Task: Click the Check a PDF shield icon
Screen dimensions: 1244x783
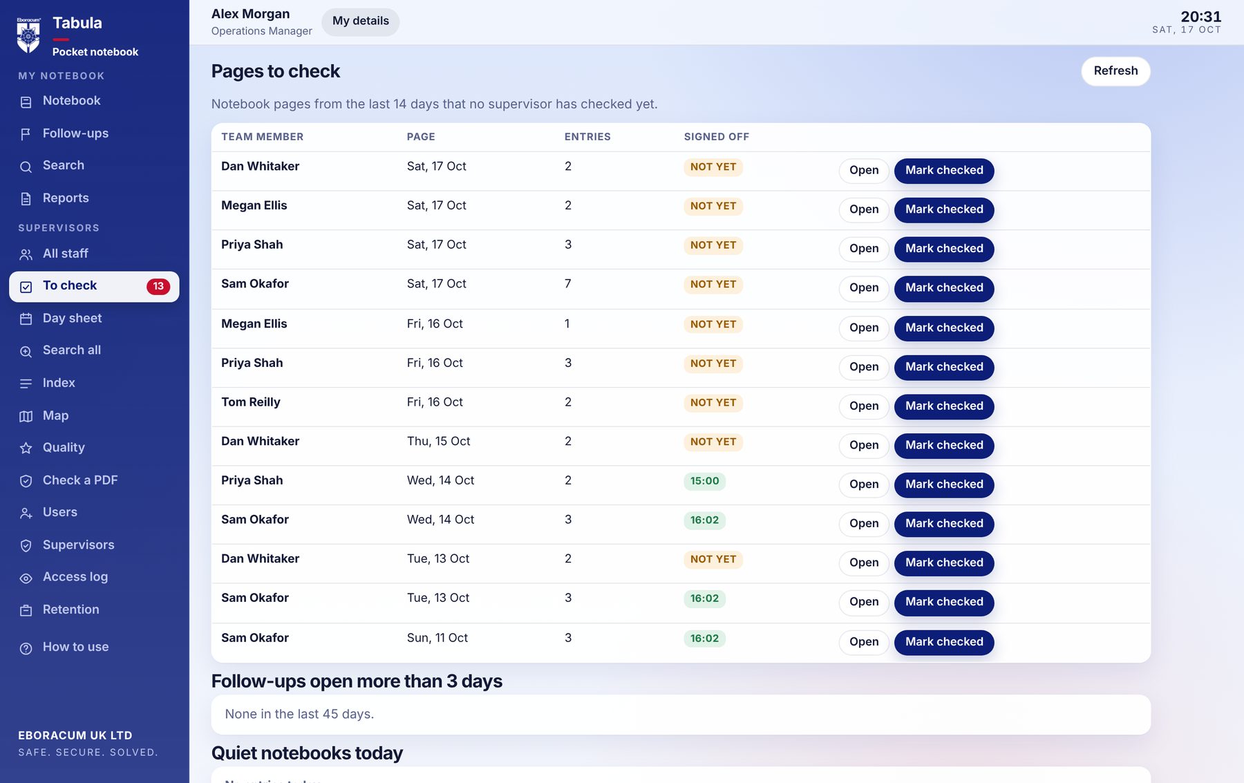Action: [x=26, y=481]
